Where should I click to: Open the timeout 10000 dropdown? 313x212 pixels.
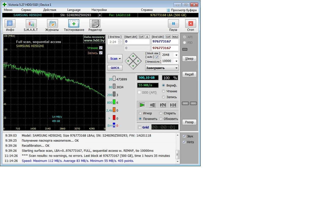[176, 61]
